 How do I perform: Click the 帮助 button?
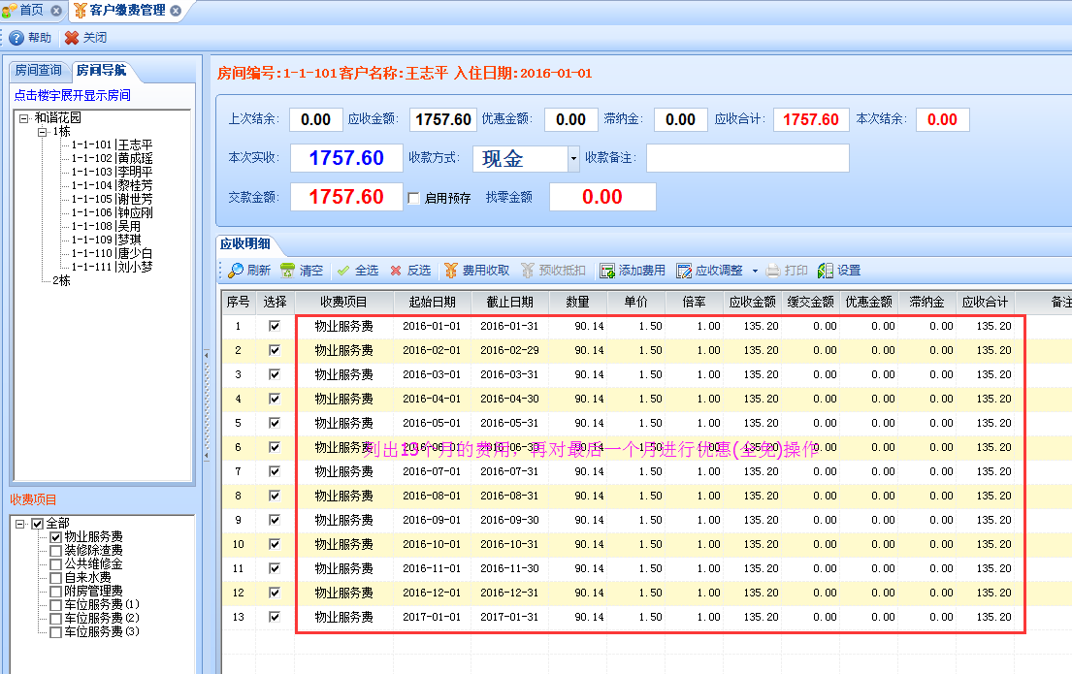click(x=31, y=38)
